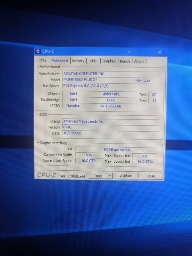Click the Ver. 2.09.0.x64 version text
192x256 pixels.
click(x=73, y=176)
